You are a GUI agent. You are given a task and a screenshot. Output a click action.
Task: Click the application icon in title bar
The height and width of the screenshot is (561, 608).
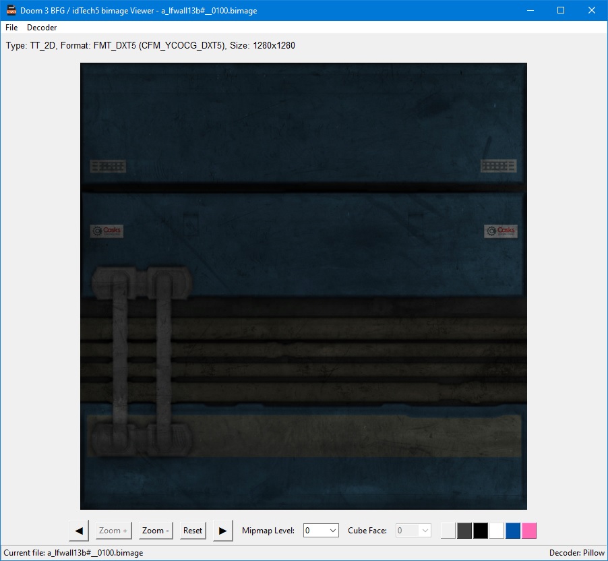(11, 11)
